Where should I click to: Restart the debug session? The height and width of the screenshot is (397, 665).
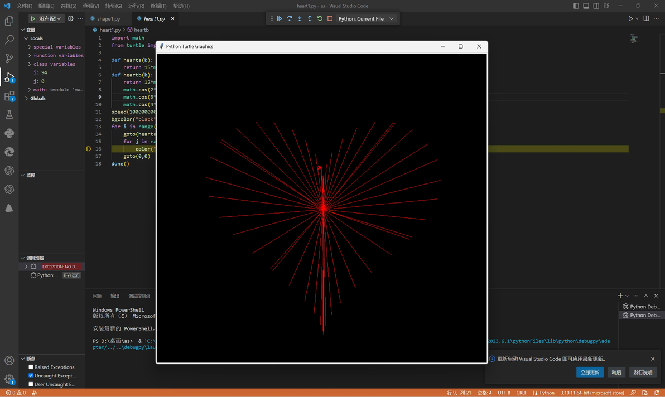click(x=320, y=18)
